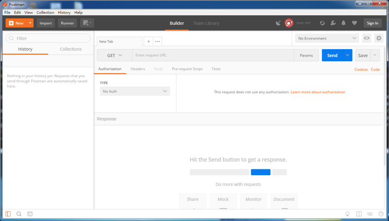
Task: Toggle the sidebar icon in status bar
Action: pos(8,214)
